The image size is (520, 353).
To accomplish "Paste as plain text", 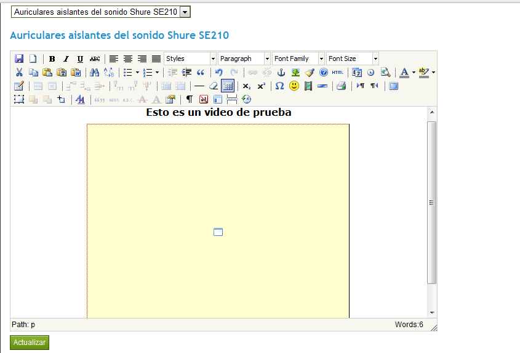I will pyautogui.click(x=62, y=73).
